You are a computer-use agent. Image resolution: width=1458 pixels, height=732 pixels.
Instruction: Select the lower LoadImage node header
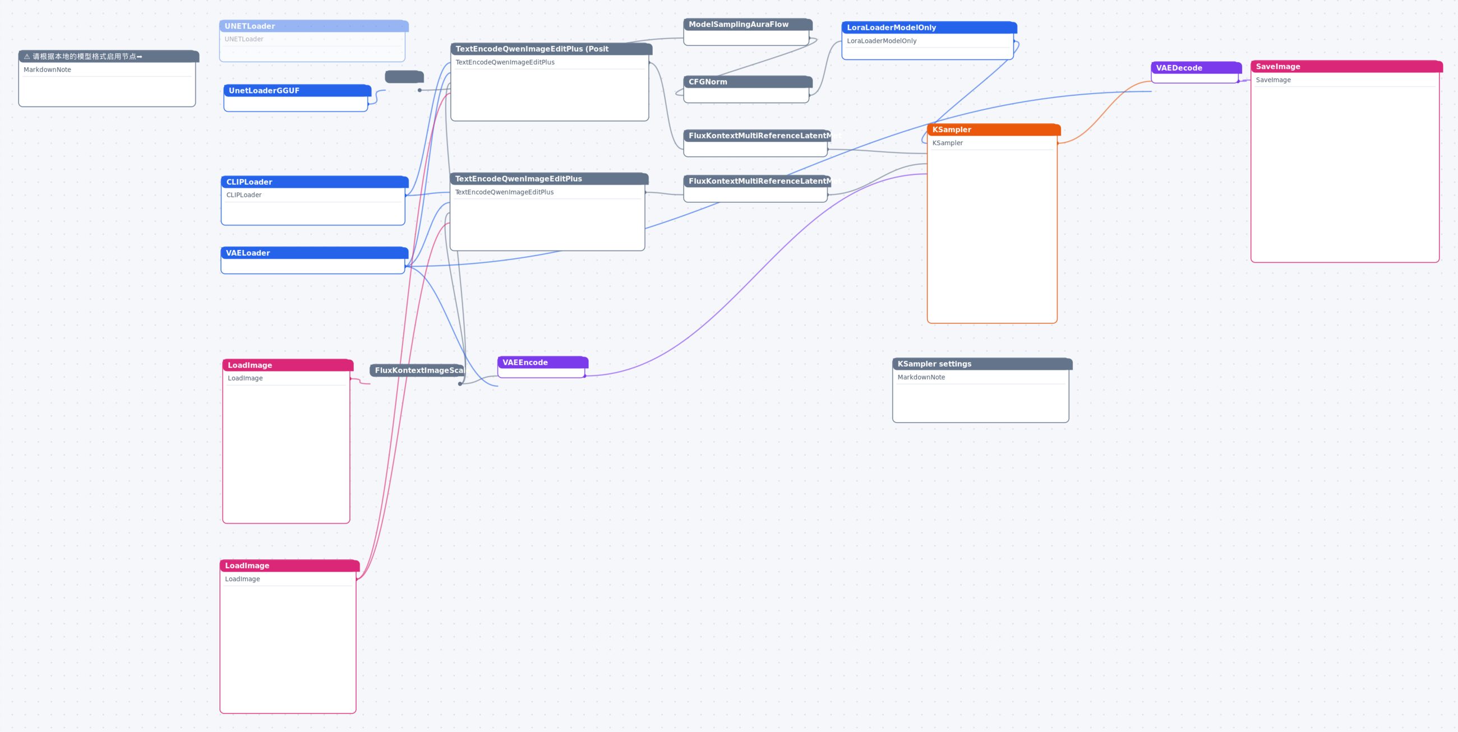point(289,566)
